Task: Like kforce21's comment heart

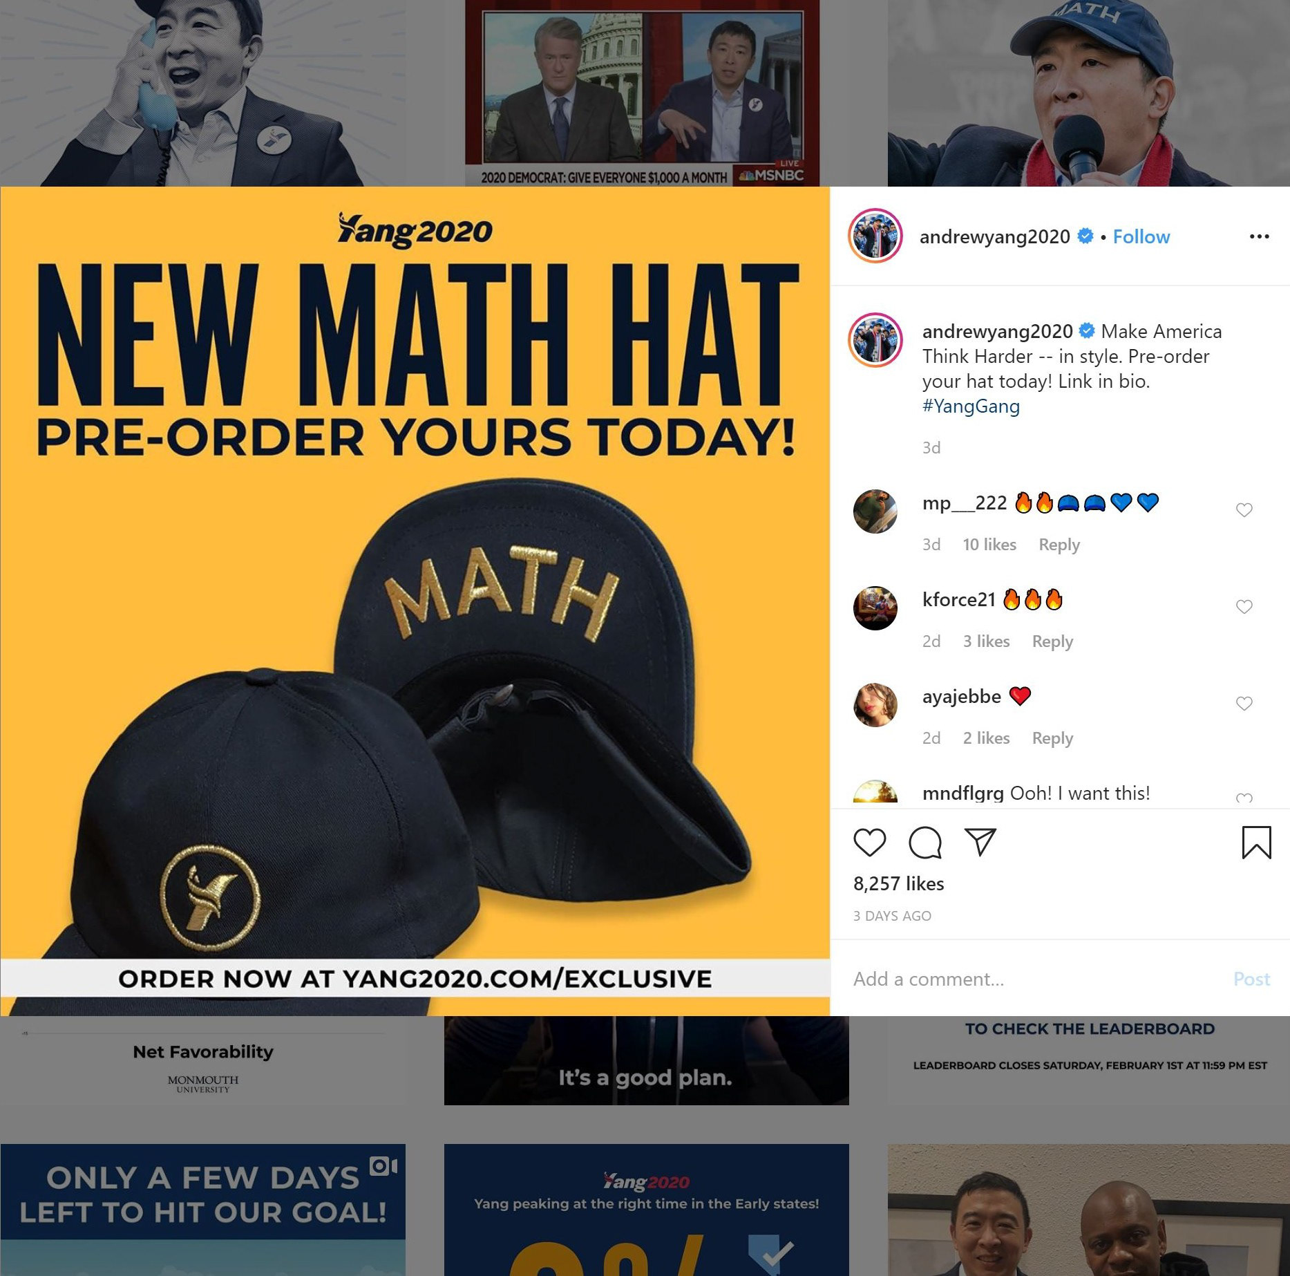Action: click(x=1244, y=607)
